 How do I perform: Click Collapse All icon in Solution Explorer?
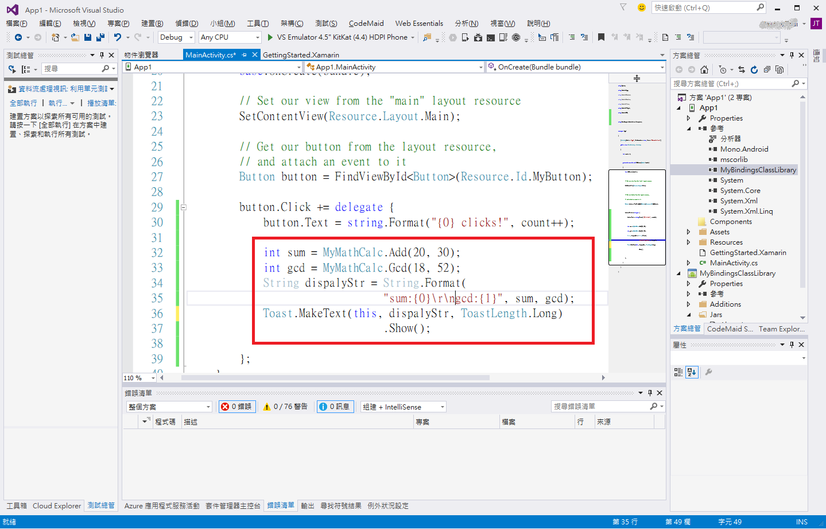pos(767,69)
